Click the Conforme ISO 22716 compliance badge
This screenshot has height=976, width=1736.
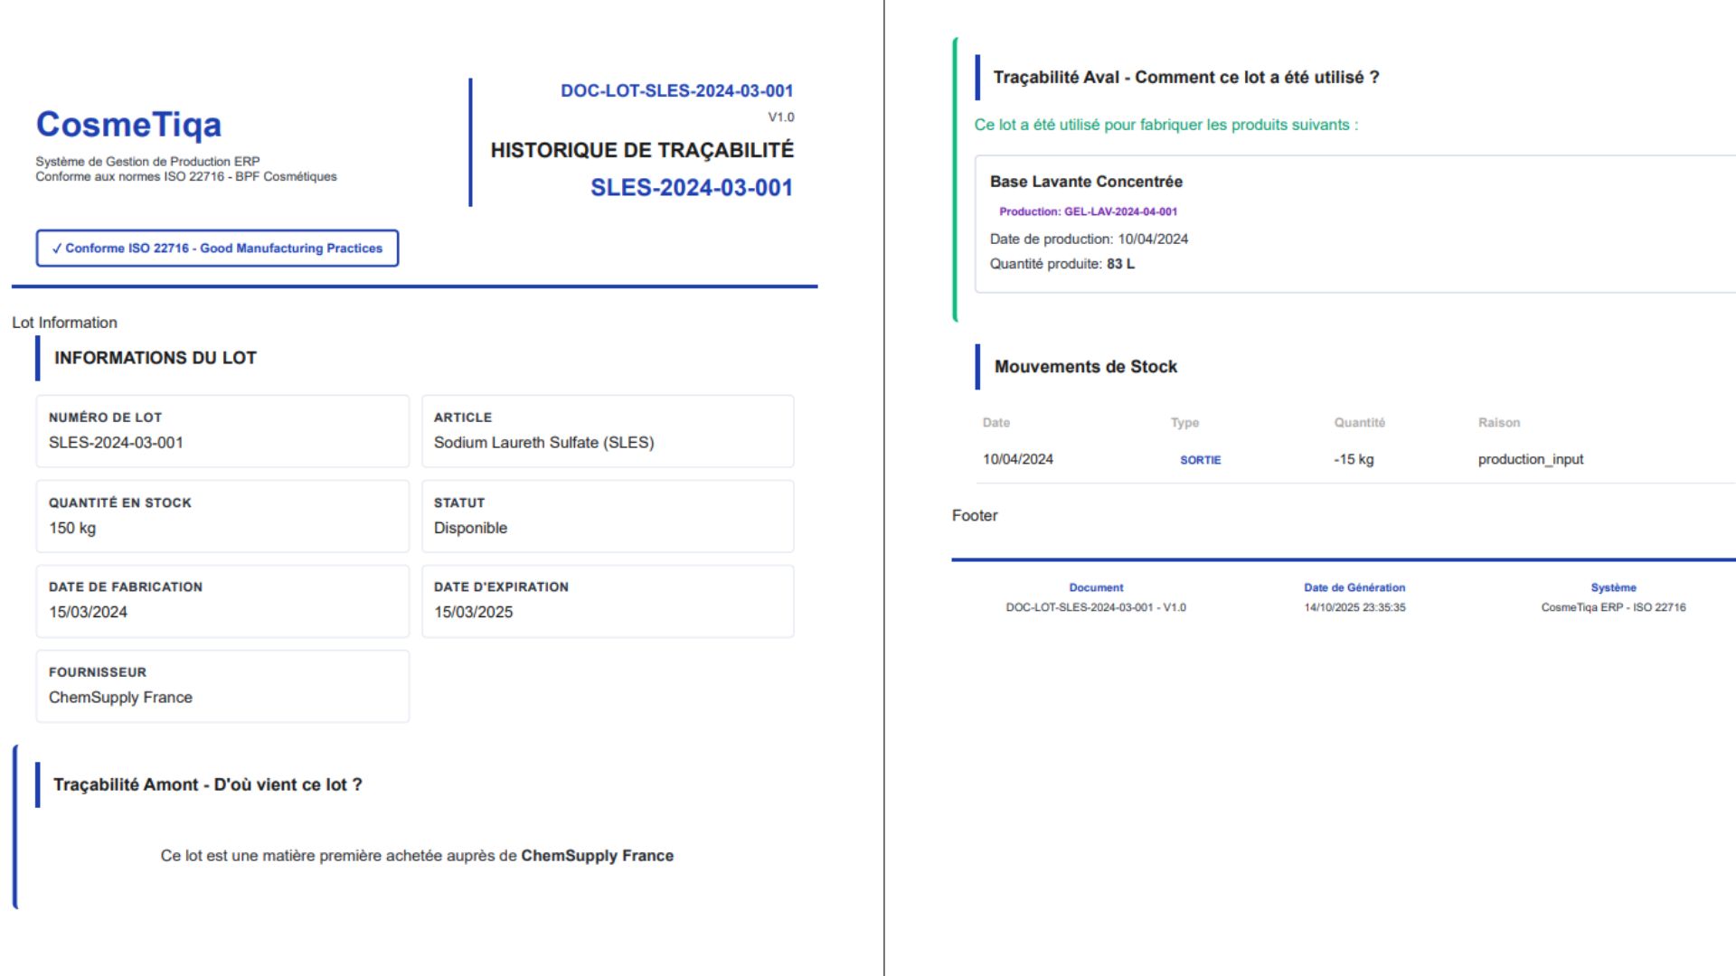[217, 249]
